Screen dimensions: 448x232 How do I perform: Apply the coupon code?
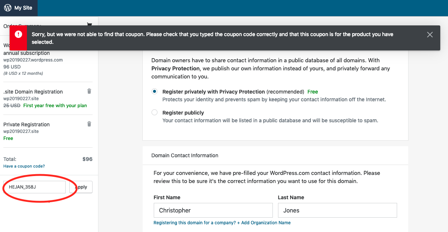[x=81, y=187]
